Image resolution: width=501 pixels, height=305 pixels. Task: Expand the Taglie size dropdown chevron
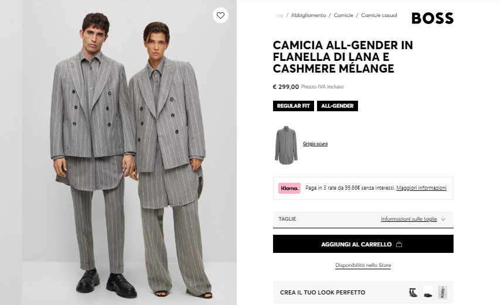(x=444, y=220)
